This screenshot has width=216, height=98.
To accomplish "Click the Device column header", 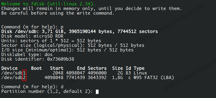I will tap(9, 68).
